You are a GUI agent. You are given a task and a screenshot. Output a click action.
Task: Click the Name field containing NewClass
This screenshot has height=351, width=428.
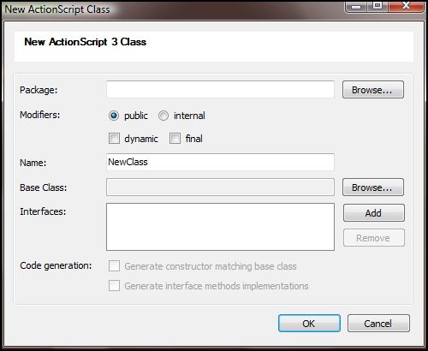(x=220, y=162)
